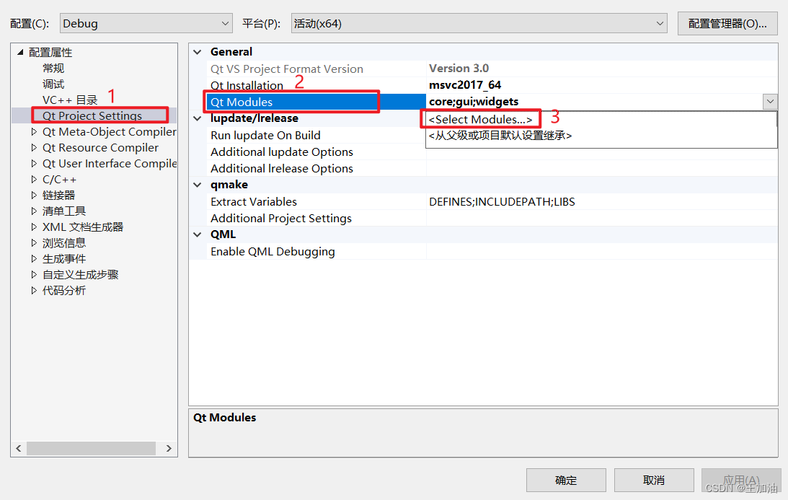Open the 配置 Debug dropdown

(x=146, y=24)
